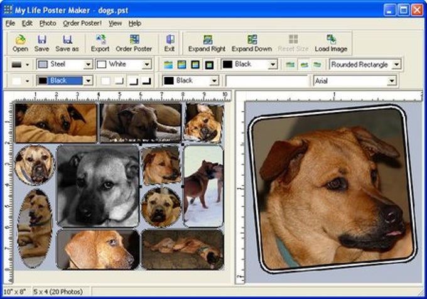Screen dimensions: 427x299
Task: Click the first photo tilt icon beside border color
Action: click(x=290, y=65)
